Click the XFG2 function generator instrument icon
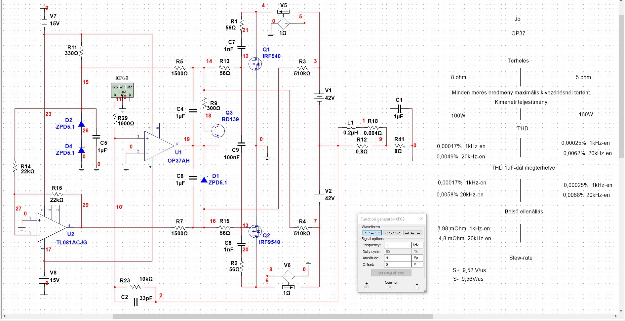Screen dimensions: 625x321 (x=122, y=90)
